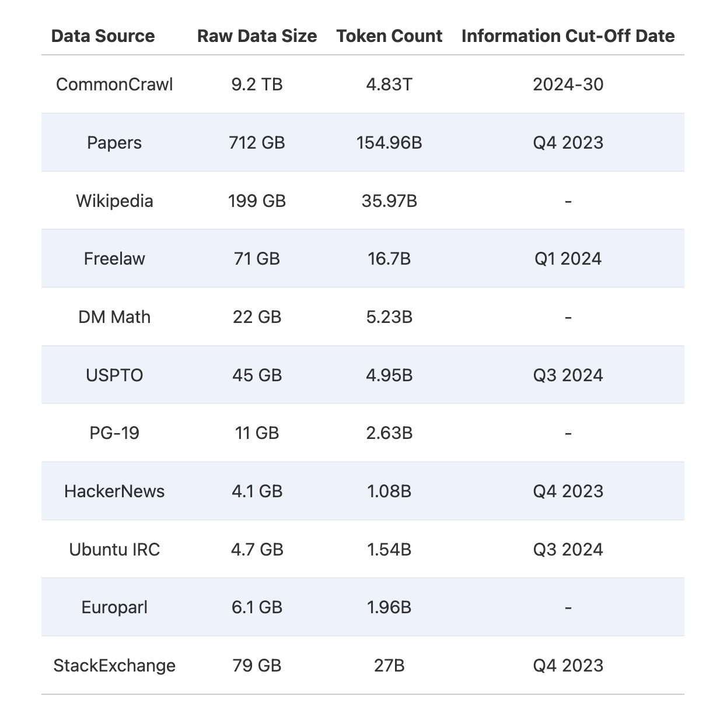Viewport: 727px width, 717px height.
Task: Click the 4.7 GB Ubuntu IRC size cell
Action: click(257, 550)
